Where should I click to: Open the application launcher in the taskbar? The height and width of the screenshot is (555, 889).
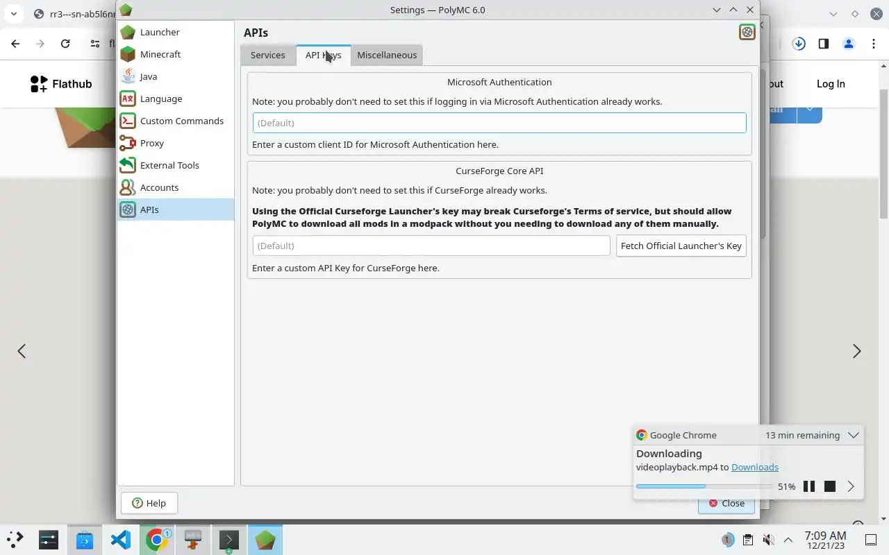coord(15,539)
